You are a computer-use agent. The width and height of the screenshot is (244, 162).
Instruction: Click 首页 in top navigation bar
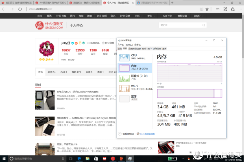click(x=40, y=16)
